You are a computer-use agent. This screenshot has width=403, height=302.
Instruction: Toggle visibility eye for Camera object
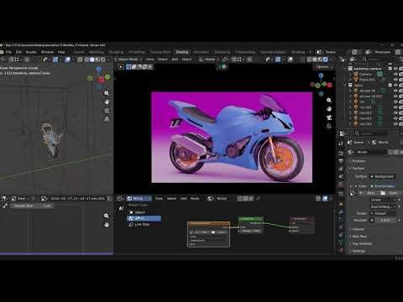[x=395, y=74]
